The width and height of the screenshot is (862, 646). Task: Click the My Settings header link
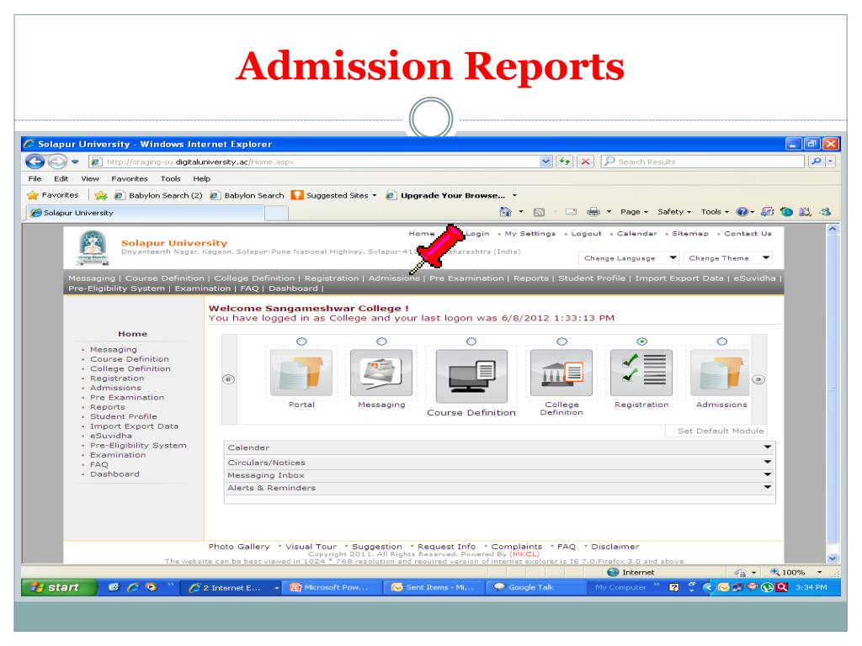click(530, 234)
